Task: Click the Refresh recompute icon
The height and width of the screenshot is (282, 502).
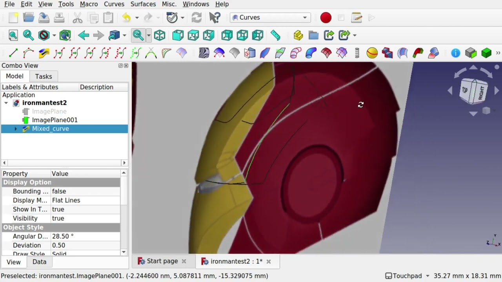Action: click(196, 18)
